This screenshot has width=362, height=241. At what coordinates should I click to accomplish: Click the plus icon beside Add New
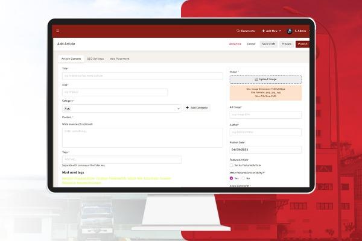coord(263,31)
